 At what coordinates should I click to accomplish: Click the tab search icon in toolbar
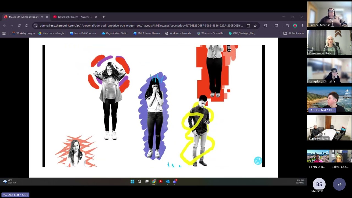[x=276, y=26]
